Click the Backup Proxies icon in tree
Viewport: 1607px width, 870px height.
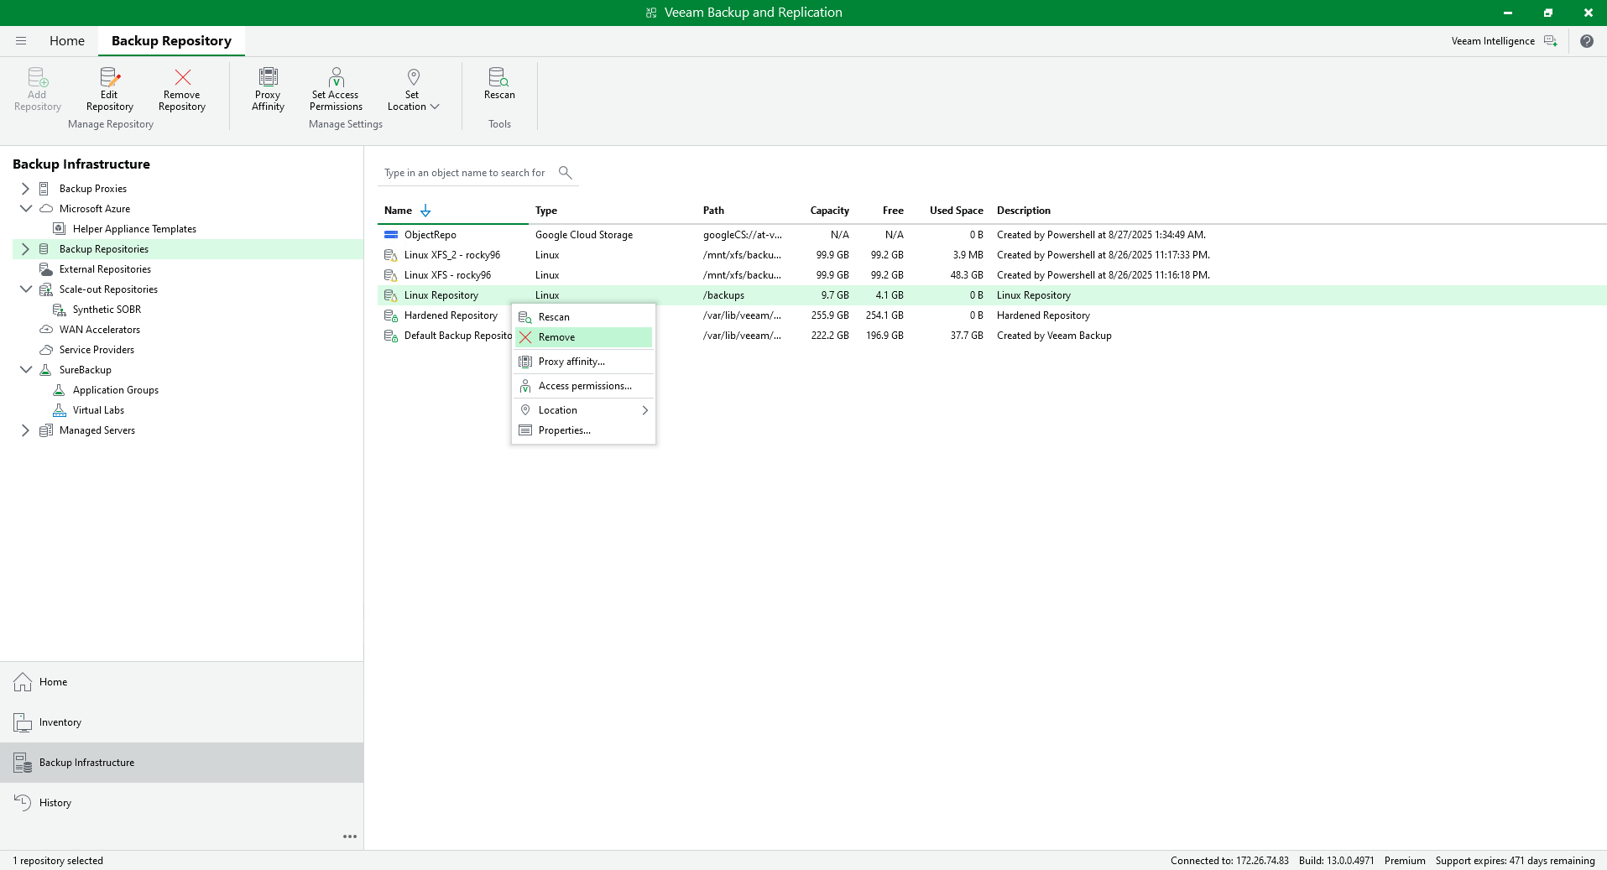pyautogui.click(x=45, y=189)
